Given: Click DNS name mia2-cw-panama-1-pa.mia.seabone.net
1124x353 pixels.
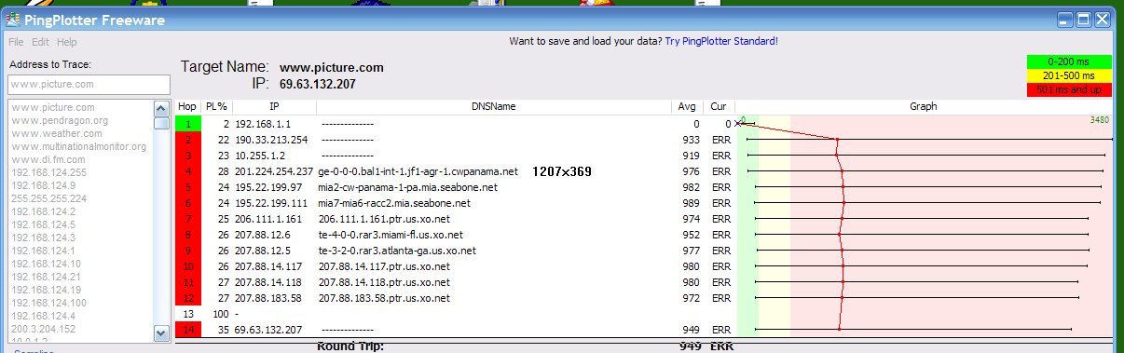Looking at the screenshot, I should 407,187.
